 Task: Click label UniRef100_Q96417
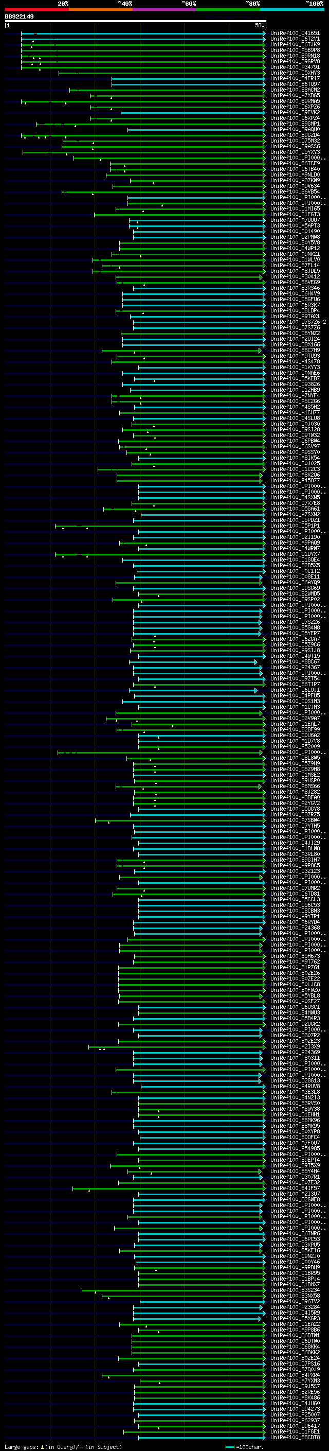[295, 1426]
